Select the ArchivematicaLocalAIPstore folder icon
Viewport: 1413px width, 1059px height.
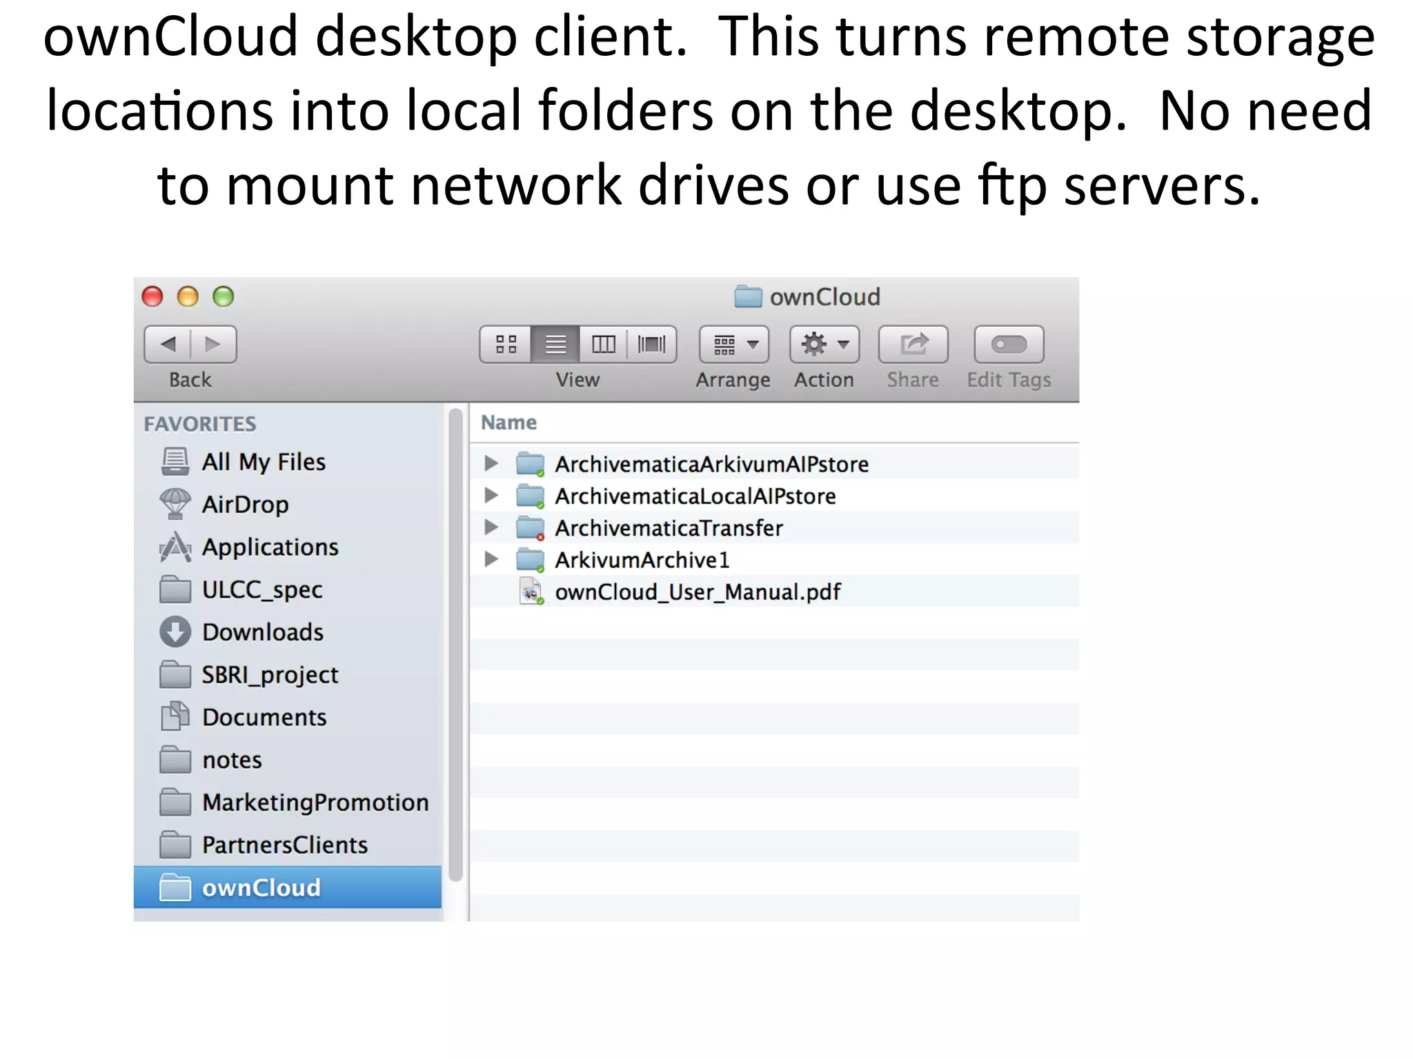click(531, 496)
